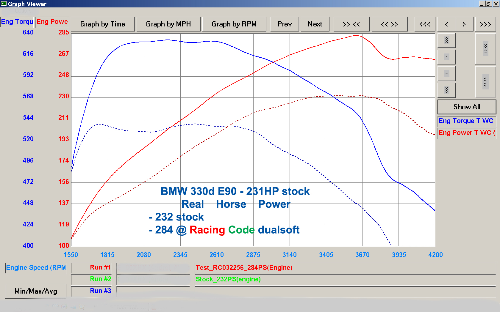This screenshot has width=500, height=312.
Task: Click the single down-chevron scroll button
Action: [446, 73]
